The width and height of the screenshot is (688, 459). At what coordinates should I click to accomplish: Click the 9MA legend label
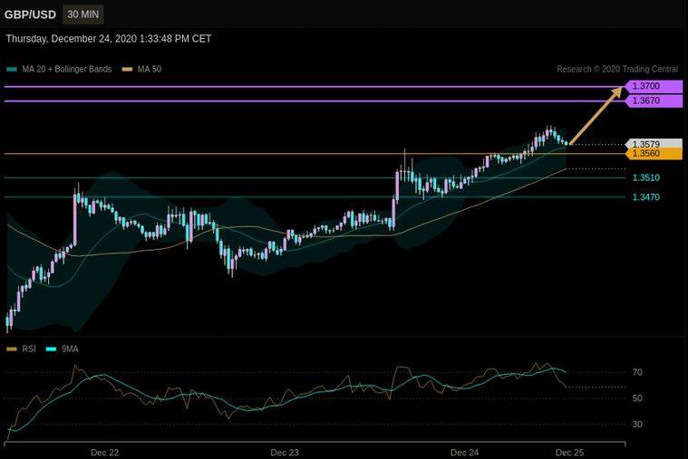70,349
